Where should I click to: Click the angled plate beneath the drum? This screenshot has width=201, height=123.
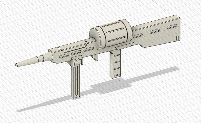[x=124, y=46]
